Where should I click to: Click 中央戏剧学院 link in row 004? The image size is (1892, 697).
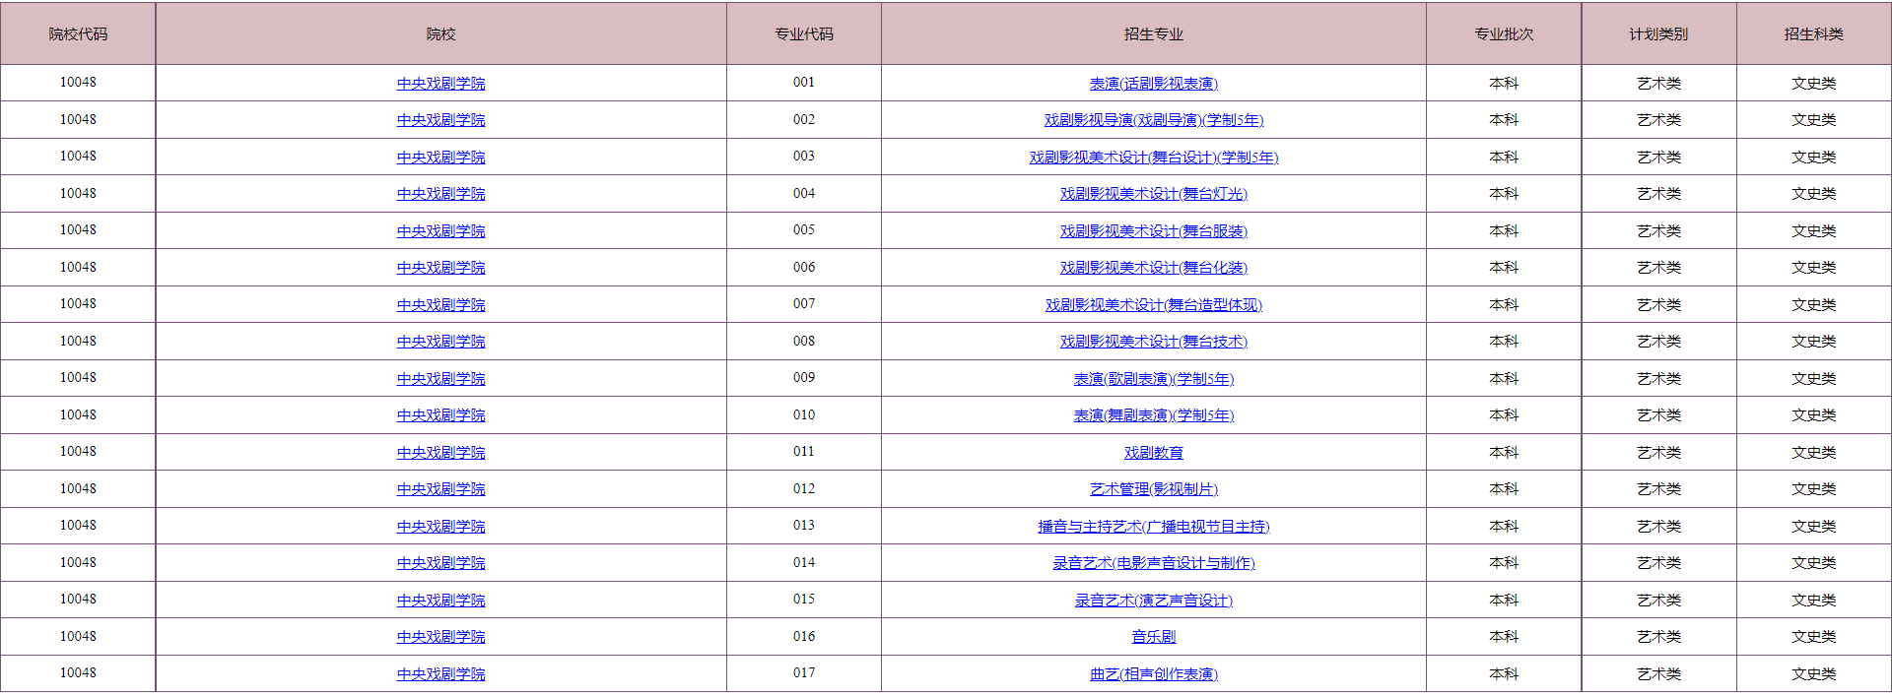[440, 194]
